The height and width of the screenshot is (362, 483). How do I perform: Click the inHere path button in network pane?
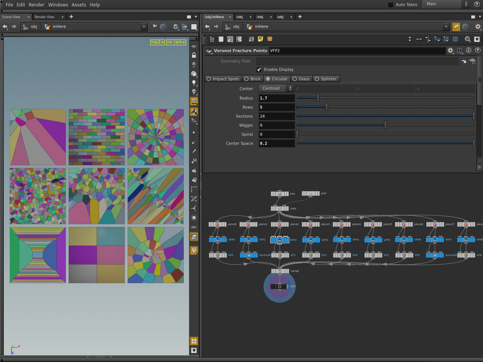coord(257,27)
